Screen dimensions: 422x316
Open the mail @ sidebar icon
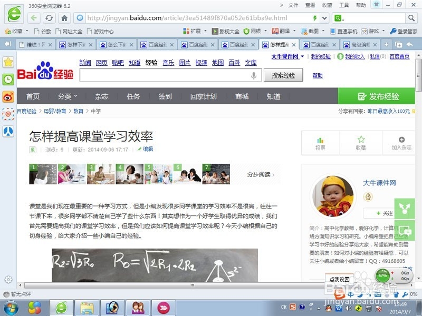(8, 114)
